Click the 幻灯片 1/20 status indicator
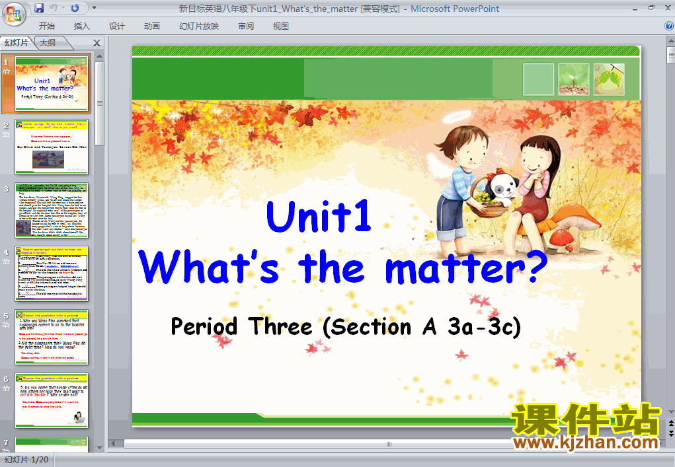This screenshot has height=467, width=675. [x=26, y=460]
